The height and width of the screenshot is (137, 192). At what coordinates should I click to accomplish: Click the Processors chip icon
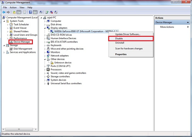48,70
